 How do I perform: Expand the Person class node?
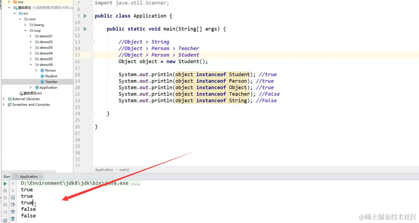[x=36, y=70]
